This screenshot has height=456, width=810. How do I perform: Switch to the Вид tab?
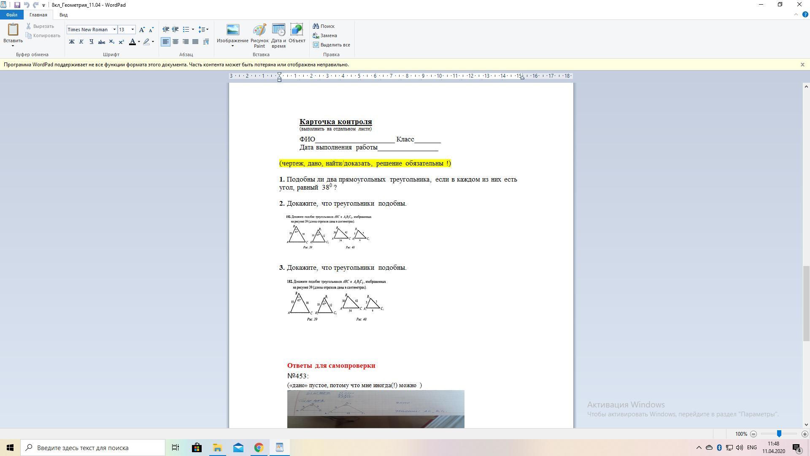(63, 15)
